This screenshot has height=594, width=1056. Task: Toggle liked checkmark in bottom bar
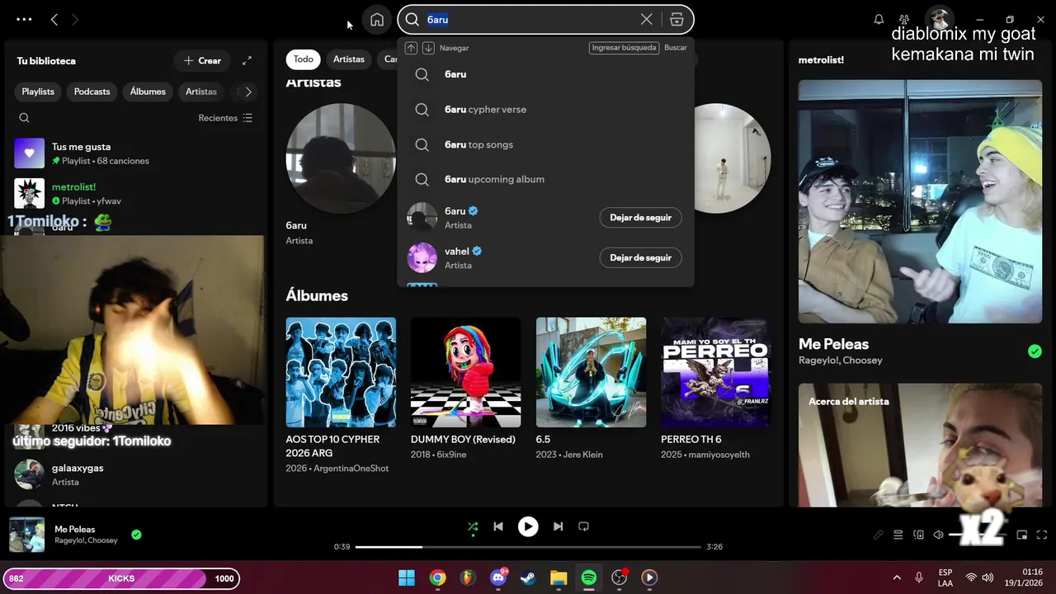(x=136, y=535)
